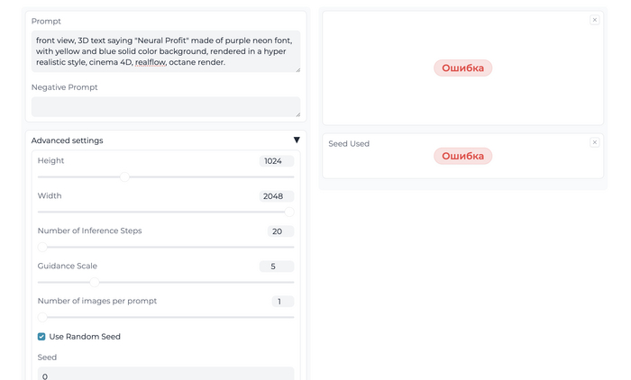Click the Ошибка badge in the image output panel

pos(462,68)
